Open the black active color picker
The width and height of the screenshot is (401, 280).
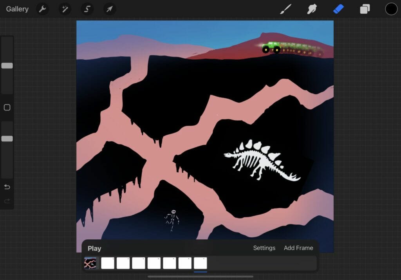391,9
